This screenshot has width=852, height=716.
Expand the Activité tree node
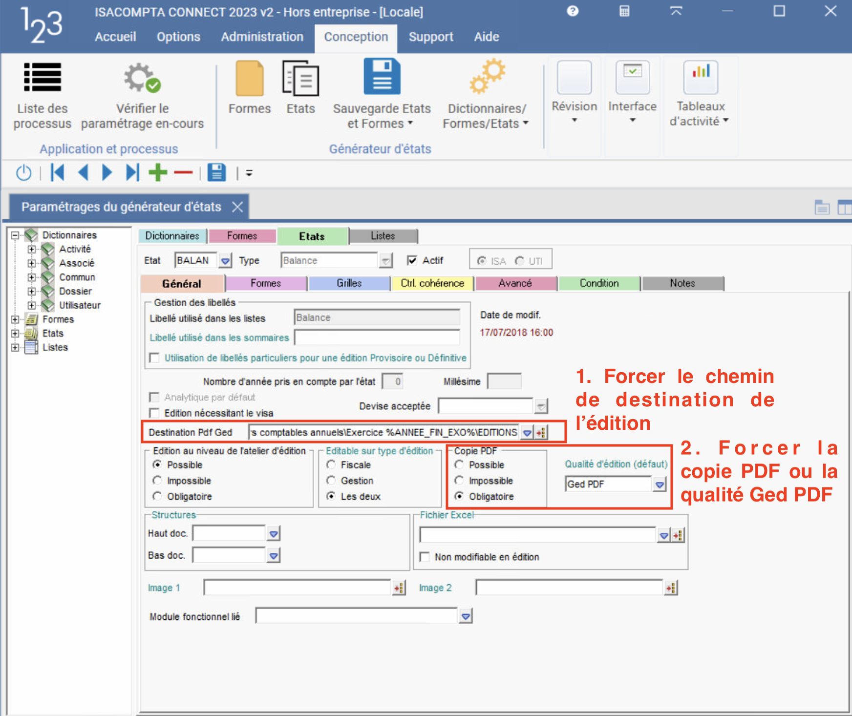point(32,249)
